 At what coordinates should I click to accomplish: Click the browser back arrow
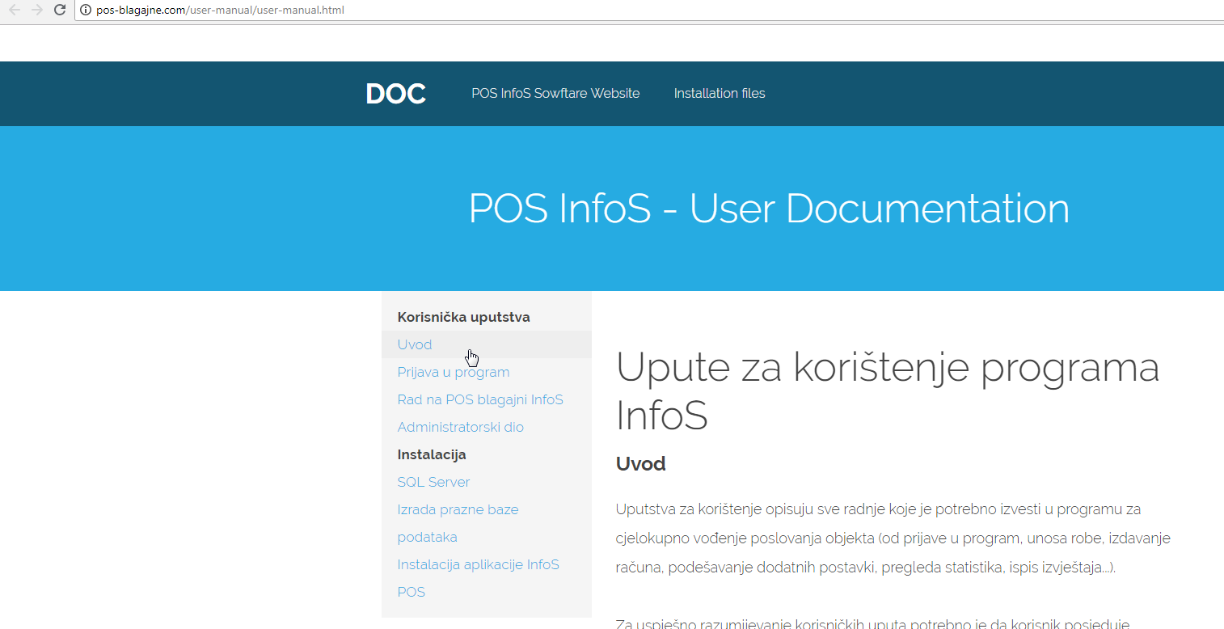[14, 10]
